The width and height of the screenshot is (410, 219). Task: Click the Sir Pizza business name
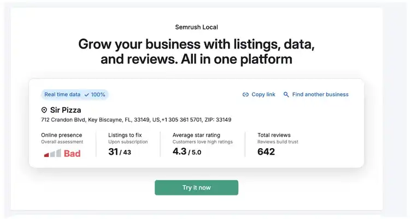[66, 110]
